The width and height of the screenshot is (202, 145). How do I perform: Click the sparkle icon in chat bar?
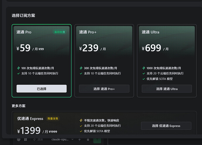[x=80, y=139]
